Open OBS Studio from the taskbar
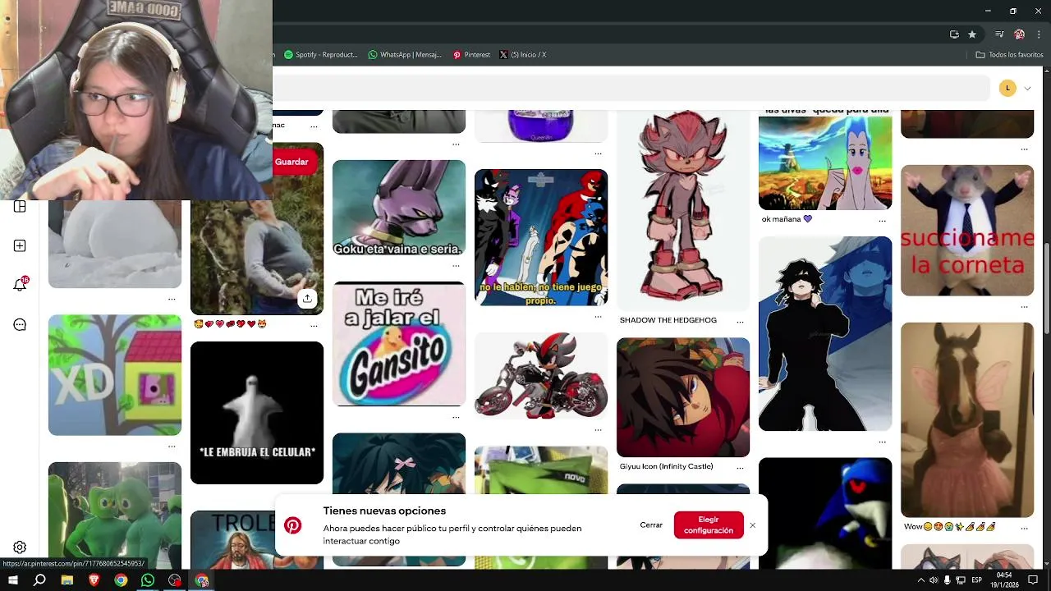 click(x=175, y=580)
